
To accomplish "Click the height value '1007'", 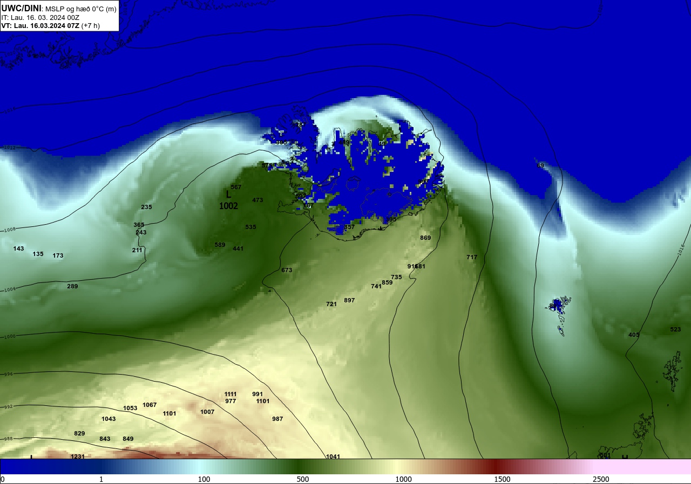I will 207,412.
